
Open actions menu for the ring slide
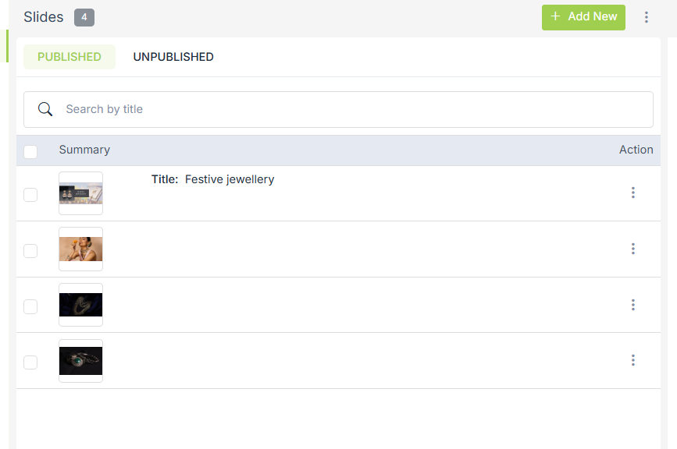point(632,360)
